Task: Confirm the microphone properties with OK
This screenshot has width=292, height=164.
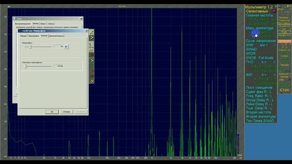Action: click(x=52, y=112)
